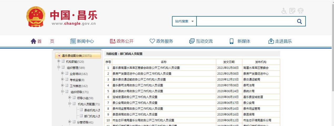Click the red collapse icon on 昌乐县组配分类
334x126 pixels.
[x=59, y=56]
